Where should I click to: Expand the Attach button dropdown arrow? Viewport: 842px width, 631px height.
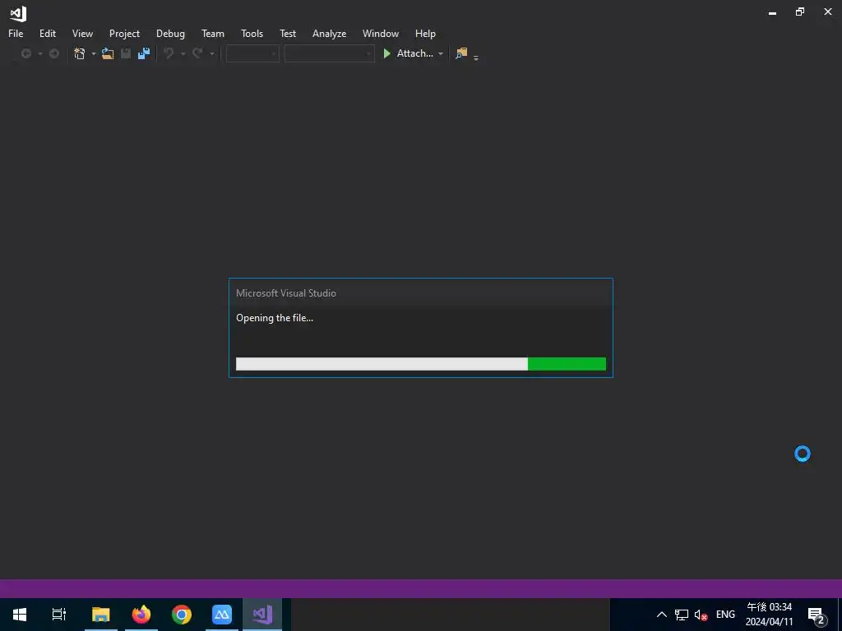pyautogui.click(x=441, y=54)
